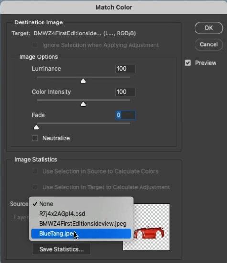Image resolution: width=227 pixels, height=263 pixels.
Task: Toggle the Preview checkbox
Action: click(188, 63)
